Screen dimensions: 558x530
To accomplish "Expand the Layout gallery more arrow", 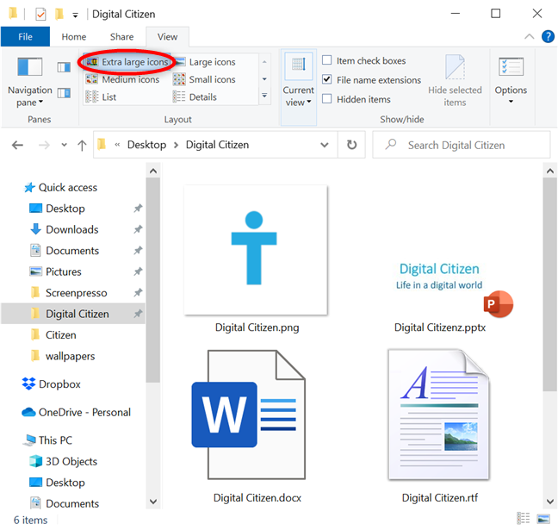I will pyautogui.click(x=264, y=96).
